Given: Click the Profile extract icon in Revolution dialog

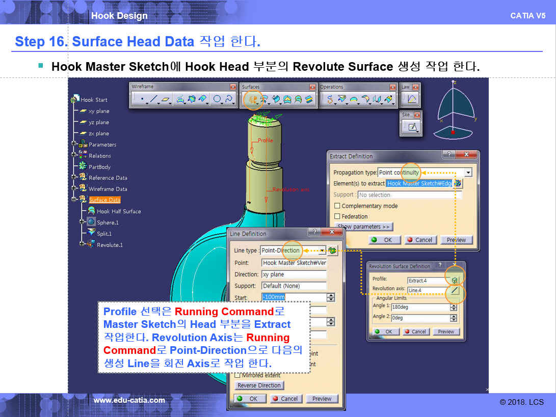Looking at the screenshot, I should coord(455,280).
